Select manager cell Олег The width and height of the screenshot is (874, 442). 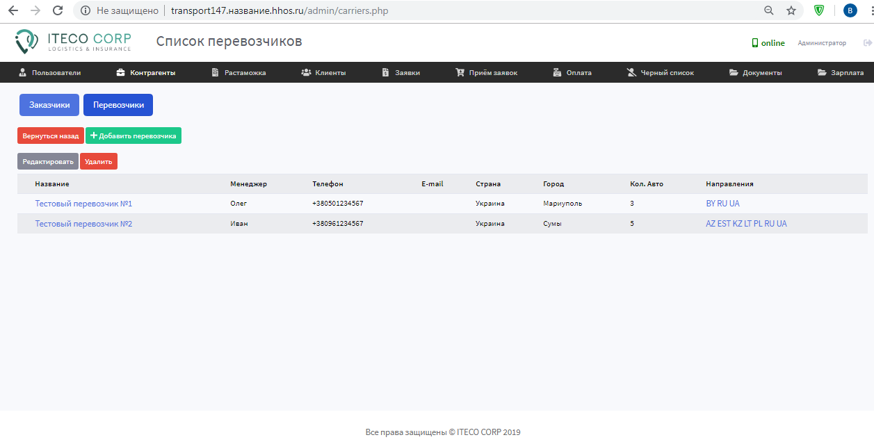238,204
